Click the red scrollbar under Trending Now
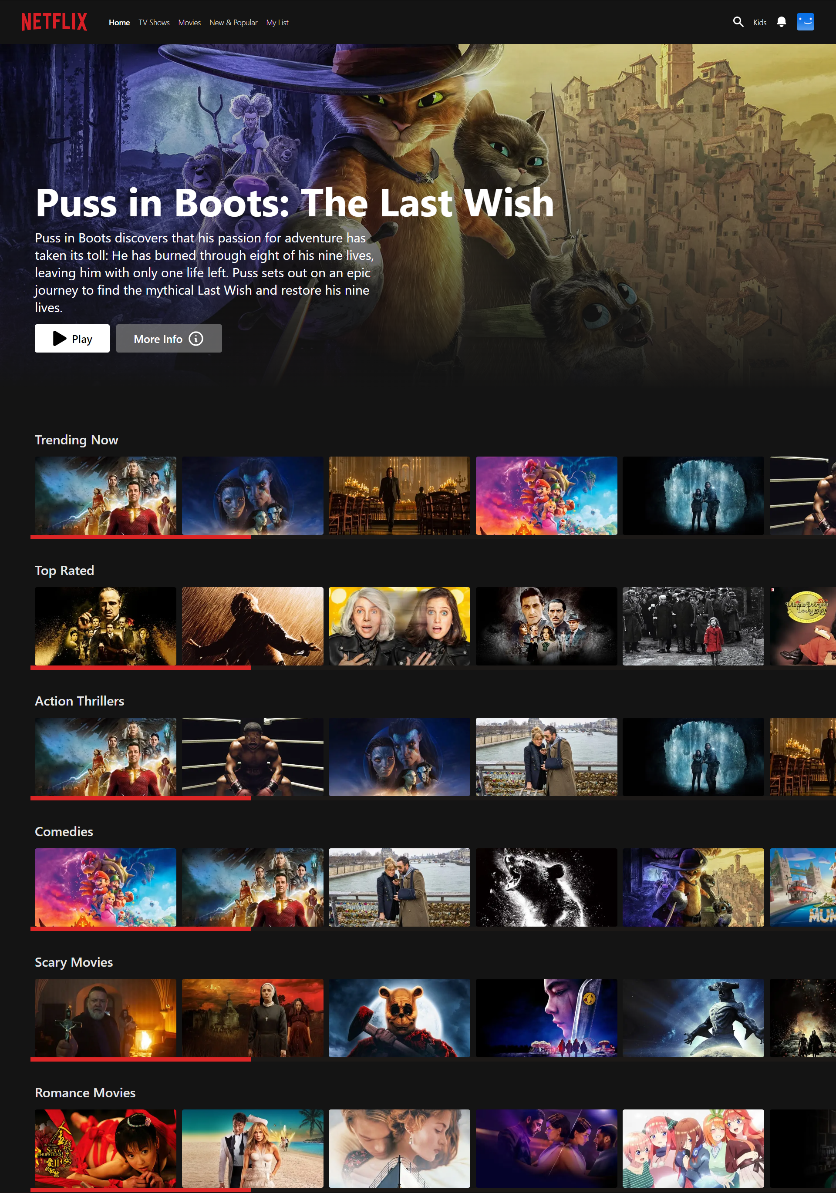 pos(140,537)
